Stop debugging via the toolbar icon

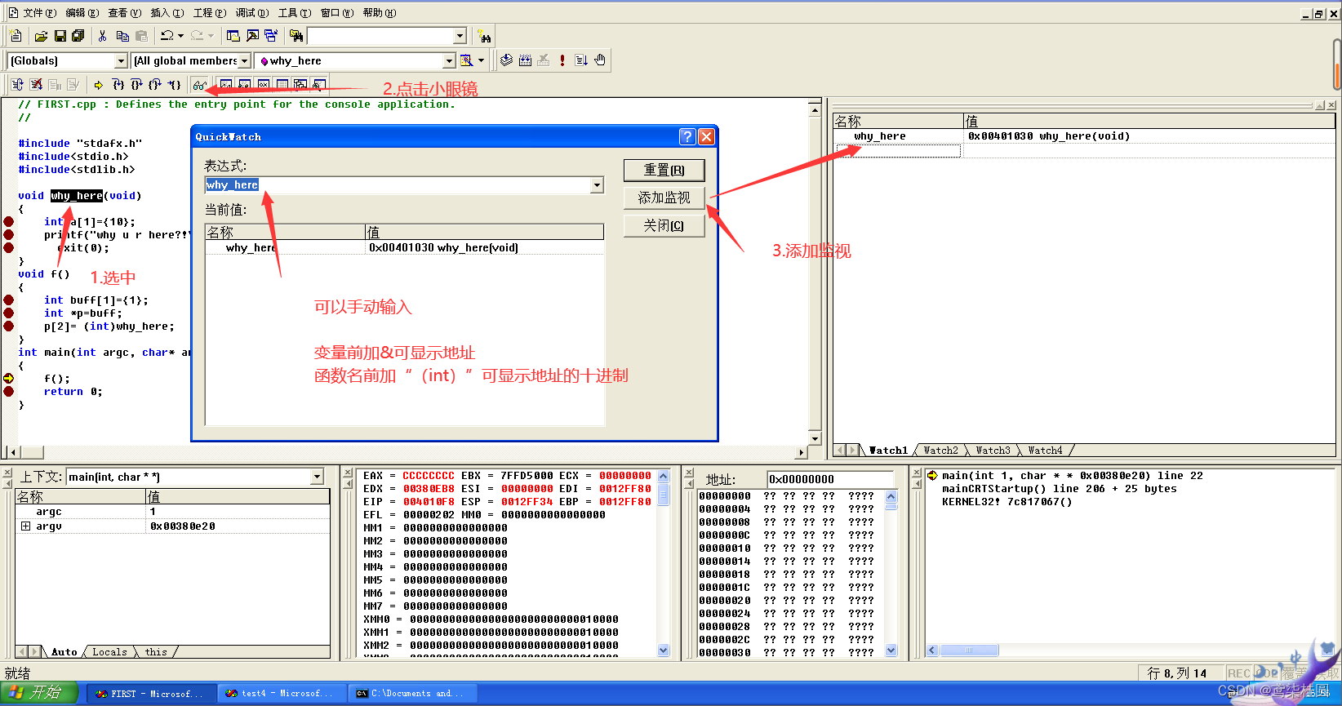(36, 84)
